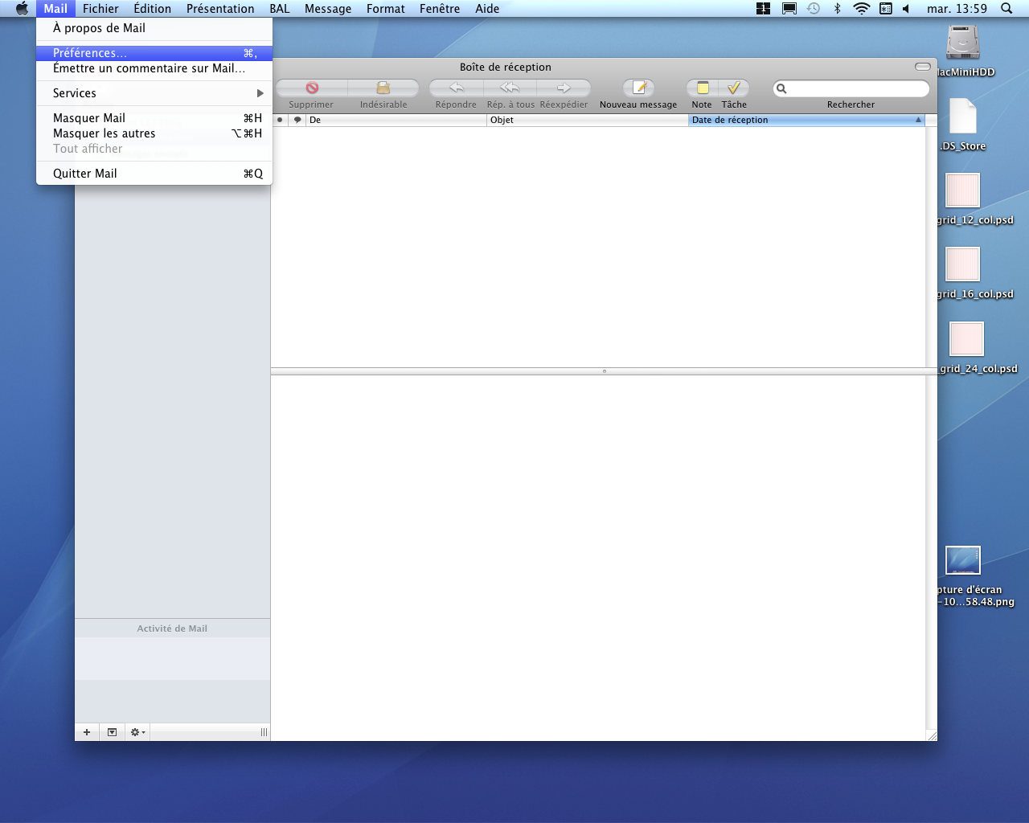Click the Supprimer delete icon
This screenshot has width=1029, height=823.
[x=312, y=88]
